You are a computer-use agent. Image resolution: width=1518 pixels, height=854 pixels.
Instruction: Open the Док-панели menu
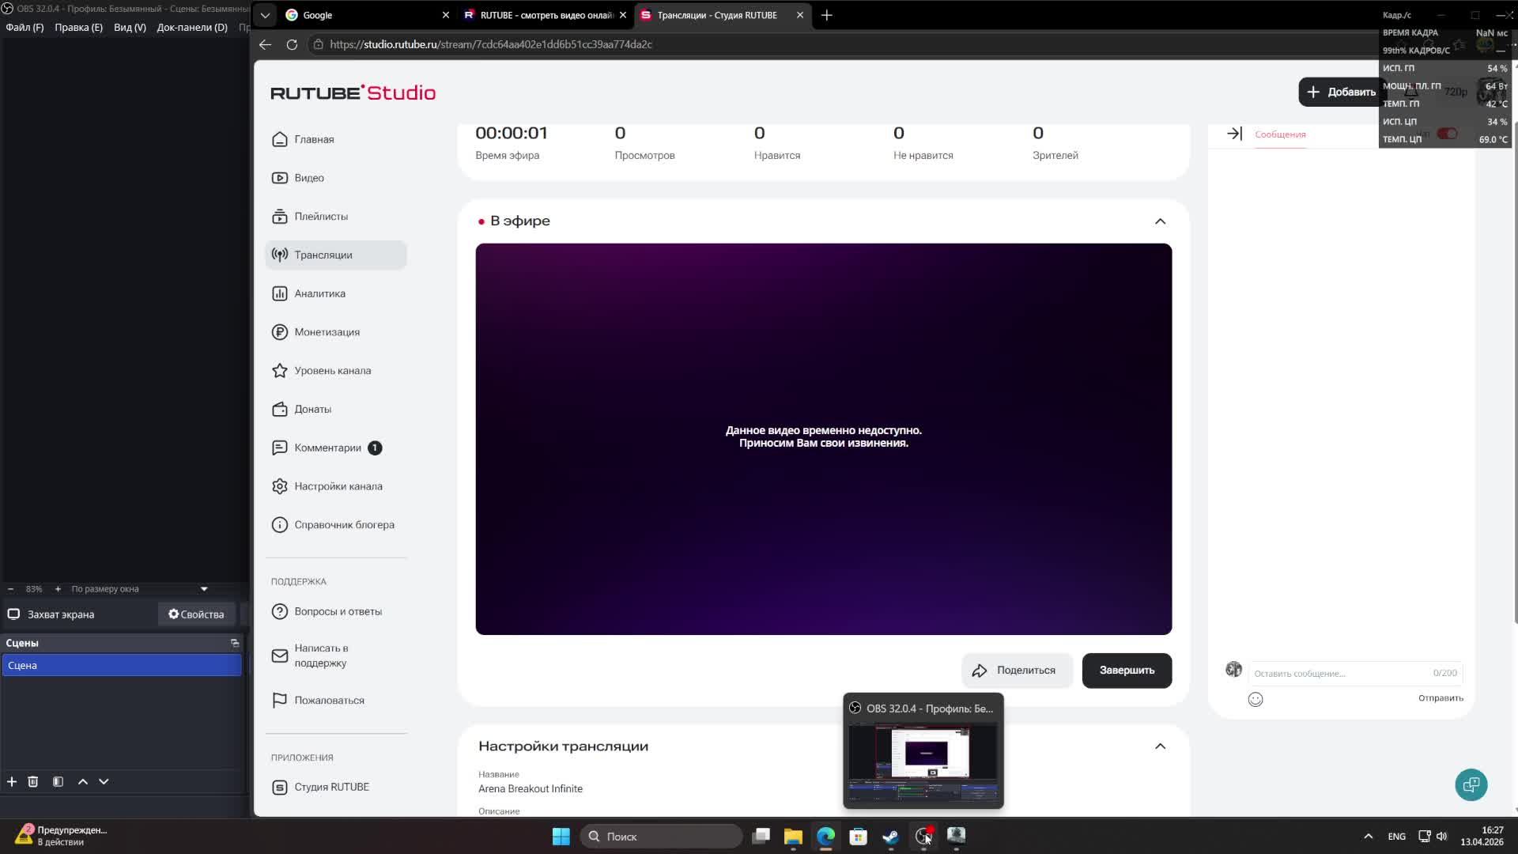click(x=192, y=27)
